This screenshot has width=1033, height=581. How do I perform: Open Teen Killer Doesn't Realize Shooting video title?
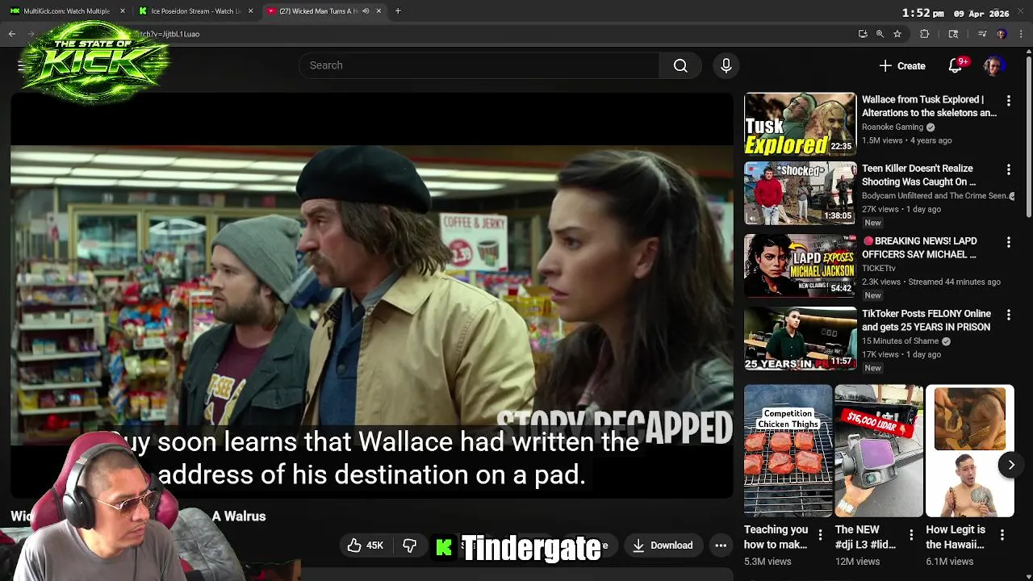(918, 175)
